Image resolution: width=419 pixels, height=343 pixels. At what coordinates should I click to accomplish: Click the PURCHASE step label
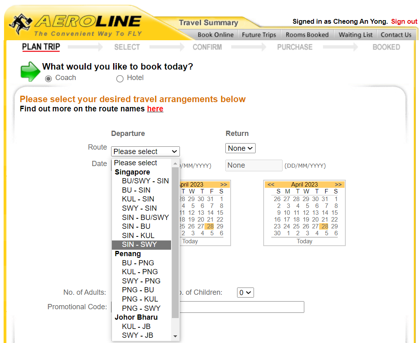[295, 47]
